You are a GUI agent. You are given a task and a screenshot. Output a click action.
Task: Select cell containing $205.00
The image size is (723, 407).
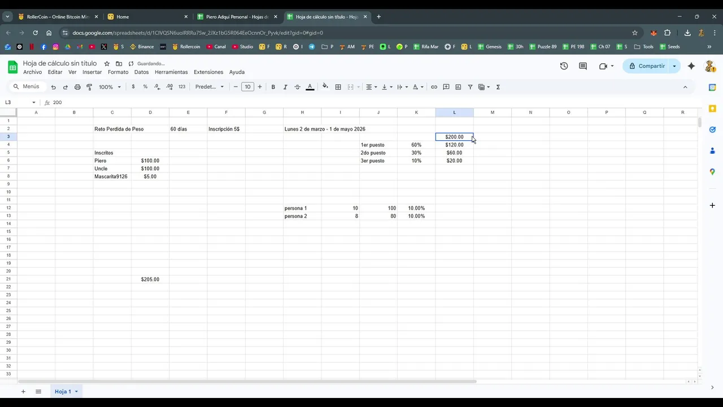pos(150,279)
